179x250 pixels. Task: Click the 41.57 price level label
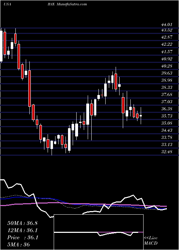(167, 51)
